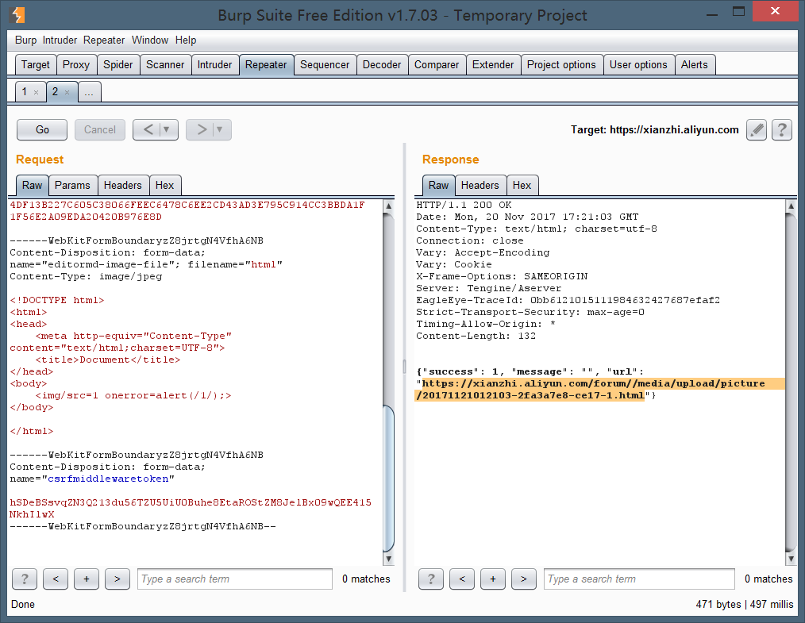Select the response Raw view tab
805x623 pixels.
(x=438, y=185)
